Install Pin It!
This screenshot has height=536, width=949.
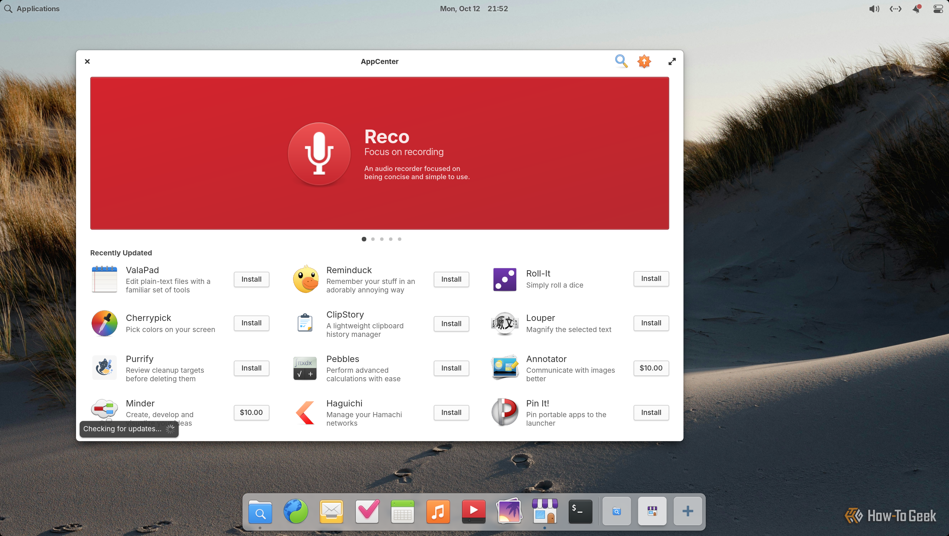(651, 412)
